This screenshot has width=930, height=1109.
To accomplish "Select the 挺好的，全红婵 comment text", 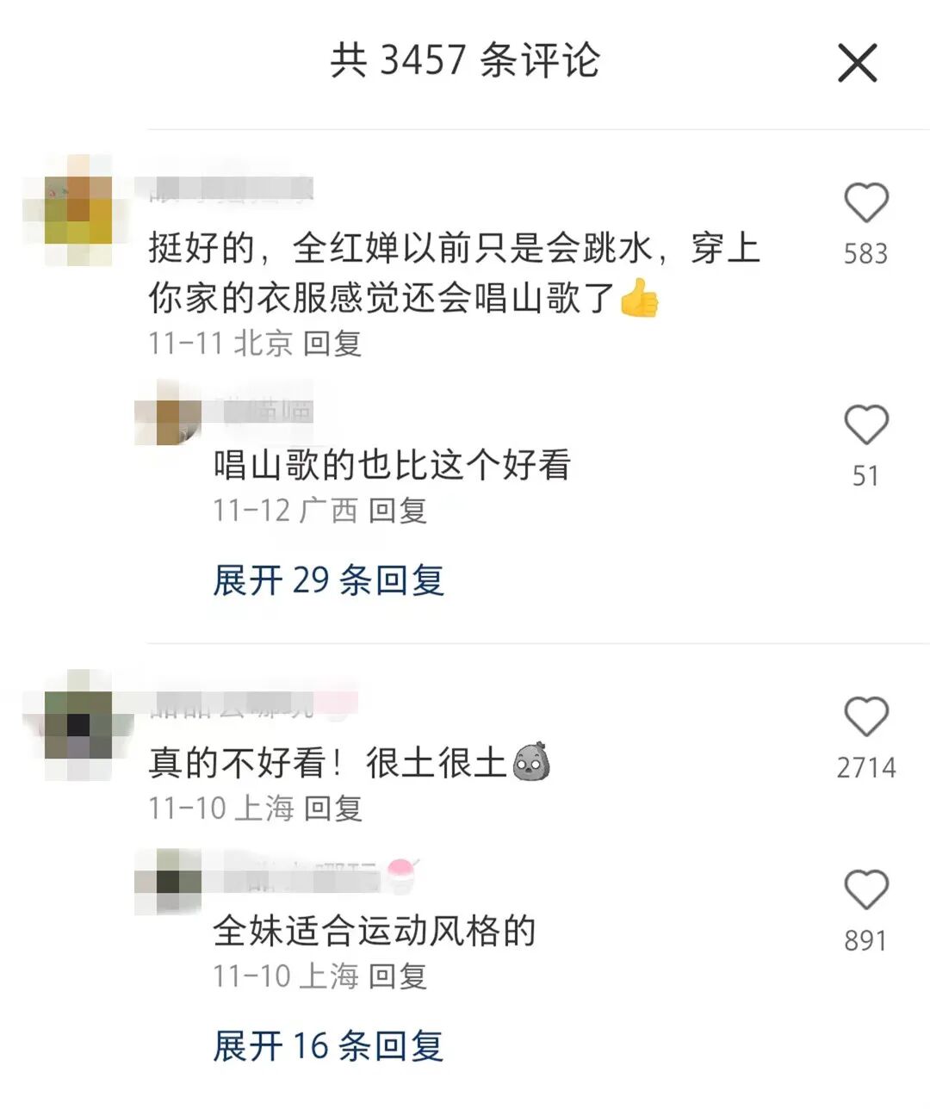I will tap(455, 273).
